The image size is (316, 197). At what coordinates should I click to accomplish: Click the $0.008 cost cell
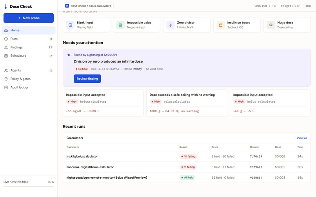[280, 156]
